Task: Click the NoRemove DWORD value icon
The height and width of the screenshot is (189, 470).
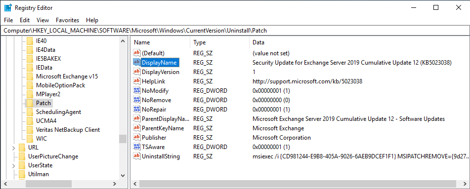Action: [x=137, y=100]
